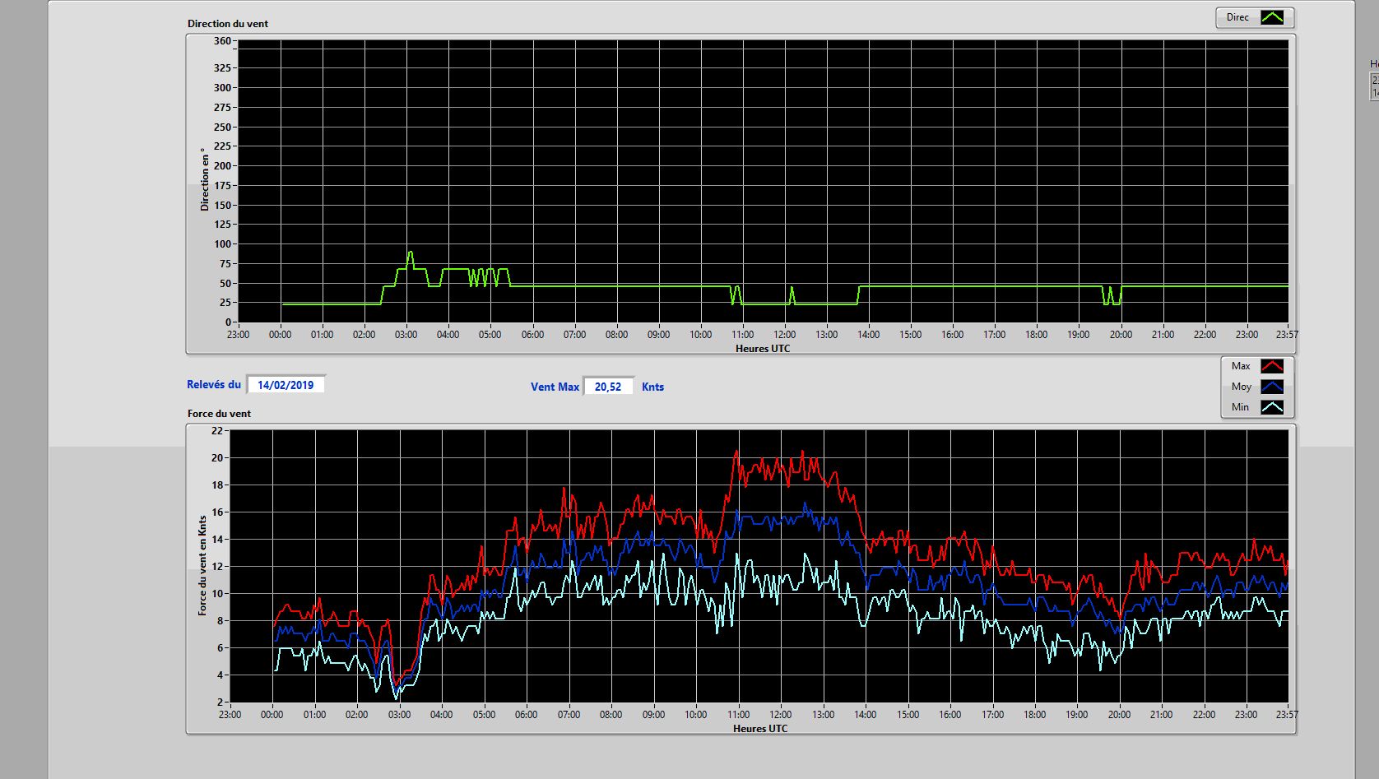Select the 'Min' legend label
Screen dimensions: 1379x779
click(x=1240, y=407)
